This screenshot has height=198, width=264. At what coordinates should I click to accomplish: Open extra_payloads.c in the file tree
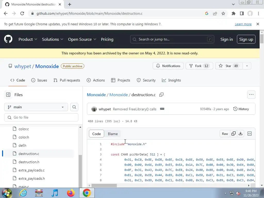click(x=31, y=170)
